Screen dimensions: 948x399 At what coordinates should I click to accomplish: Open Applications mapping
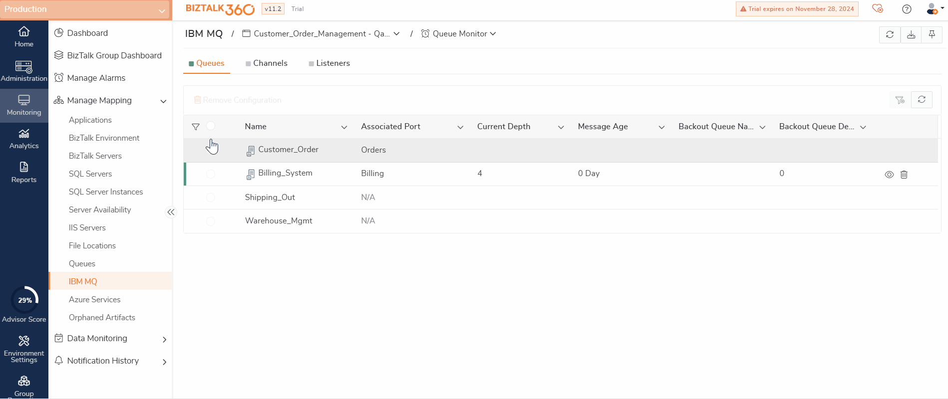[90, 120]
